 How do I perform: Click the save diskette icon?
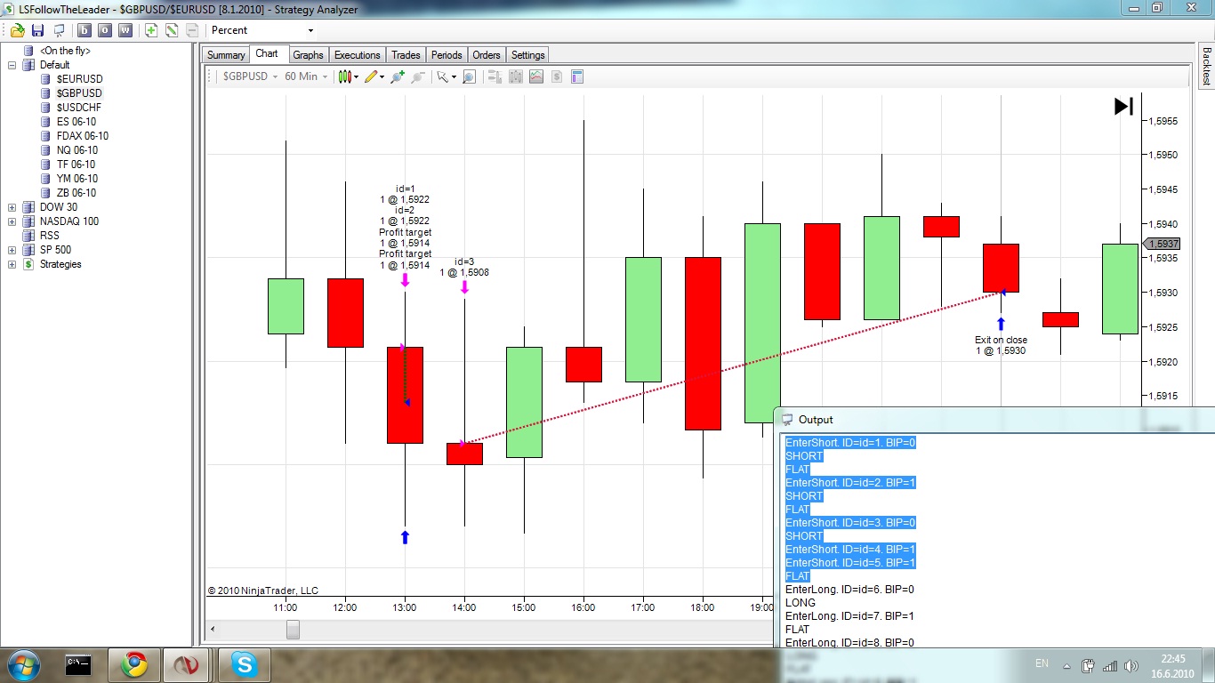pyautogui.click(x=38, y=30)
